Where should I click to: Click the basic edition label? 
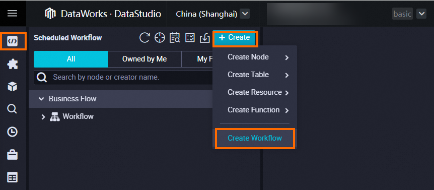pos(402,14)
